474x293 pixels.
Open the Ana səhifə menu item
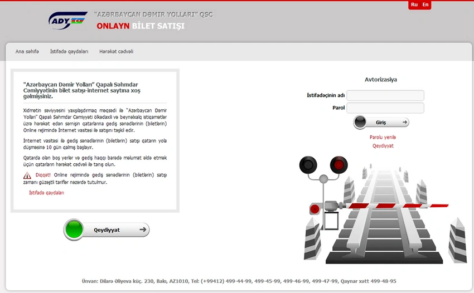coord(27,51)
